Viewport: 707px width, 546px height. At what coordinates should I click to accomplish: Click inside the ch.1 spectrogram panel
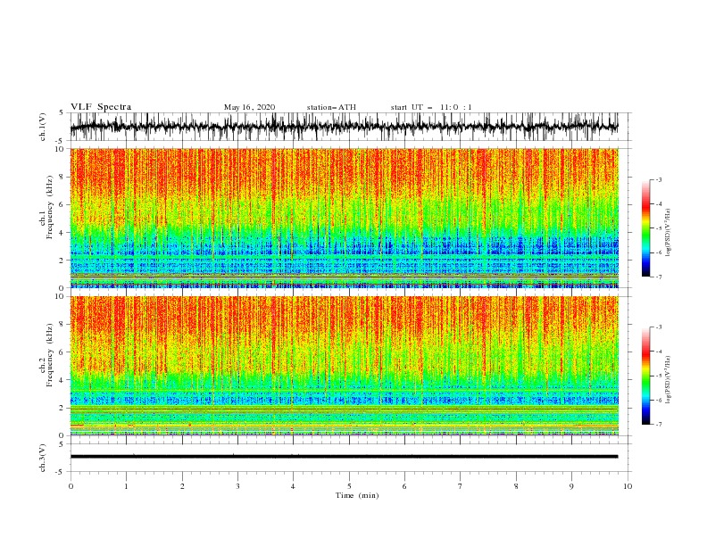tap(344, 218)
